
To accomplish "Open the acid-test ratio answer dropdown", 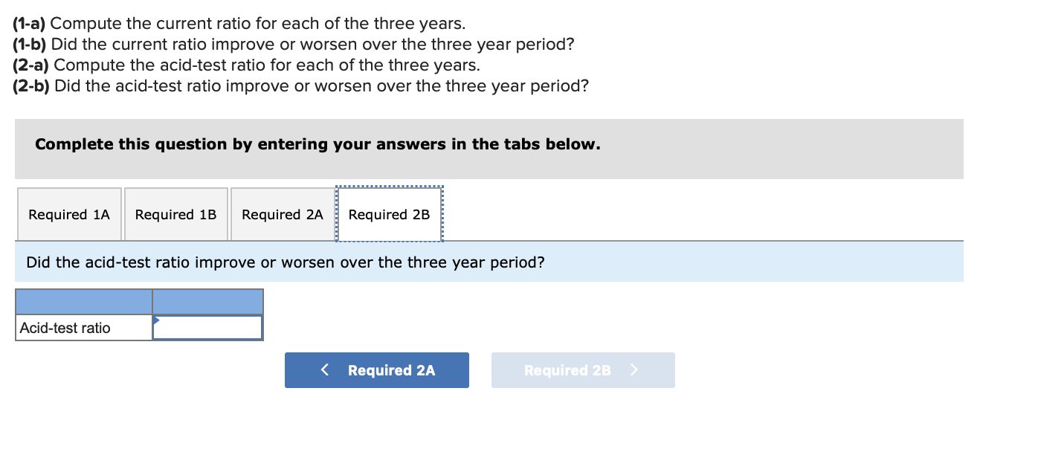I will pyautogui.click(x=207, y=327).
